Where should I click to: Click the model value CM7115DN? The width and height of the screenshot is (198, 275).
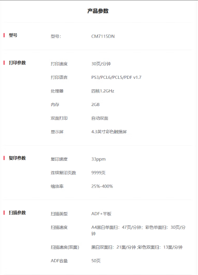pyautogui.click(x=103, y=36)
